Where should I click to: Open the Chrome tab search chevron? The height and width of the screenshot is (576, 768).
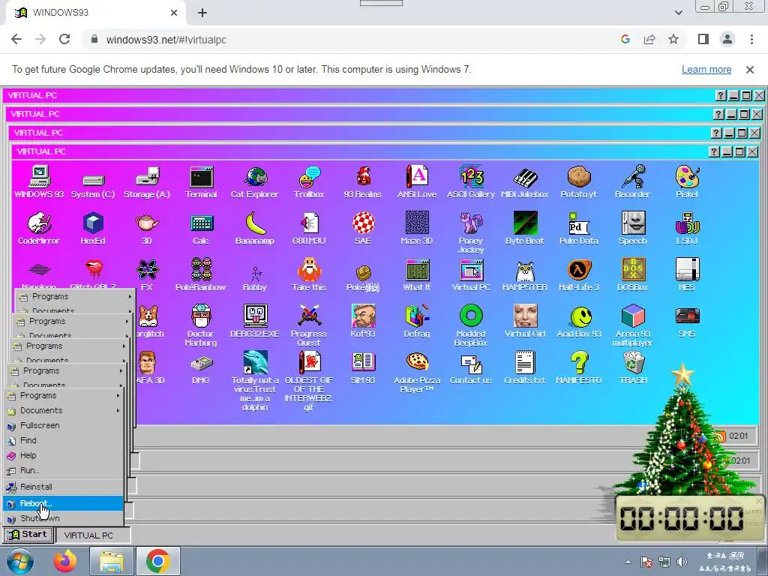[679, 13]
